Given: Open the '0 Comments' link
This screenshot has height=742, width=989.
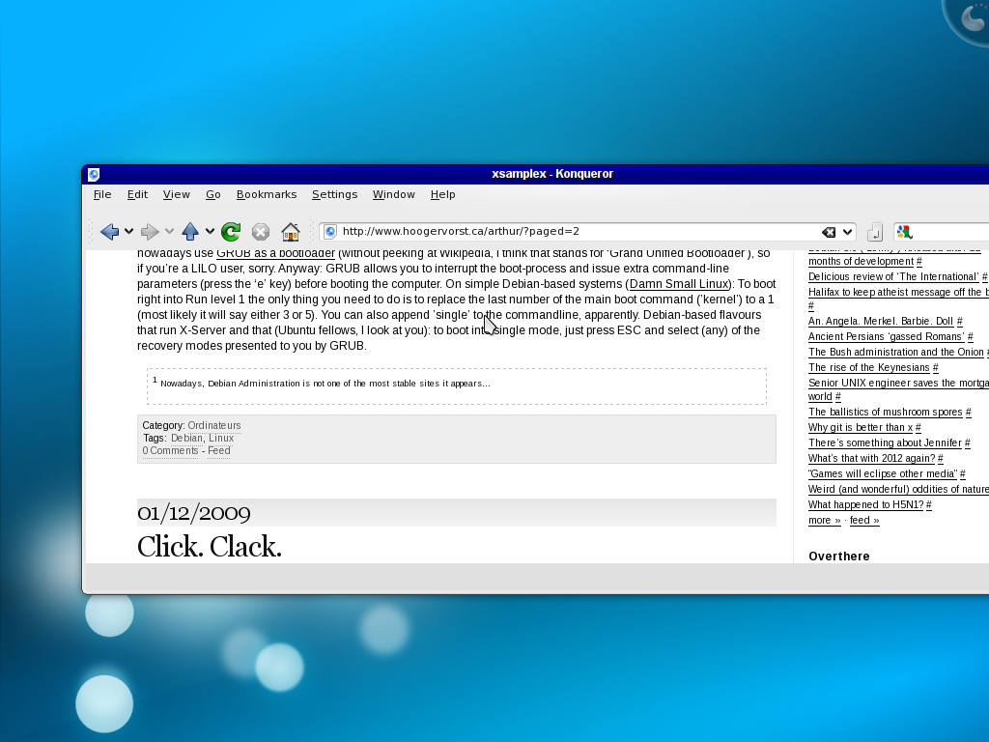Looking at the screenshot, I should point(170,450).
